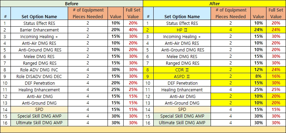Viewport: 286px width, 133px height.
Task: Select 'Ultimate Skill DMG AMP' in Before table
Action: [39, 123]
